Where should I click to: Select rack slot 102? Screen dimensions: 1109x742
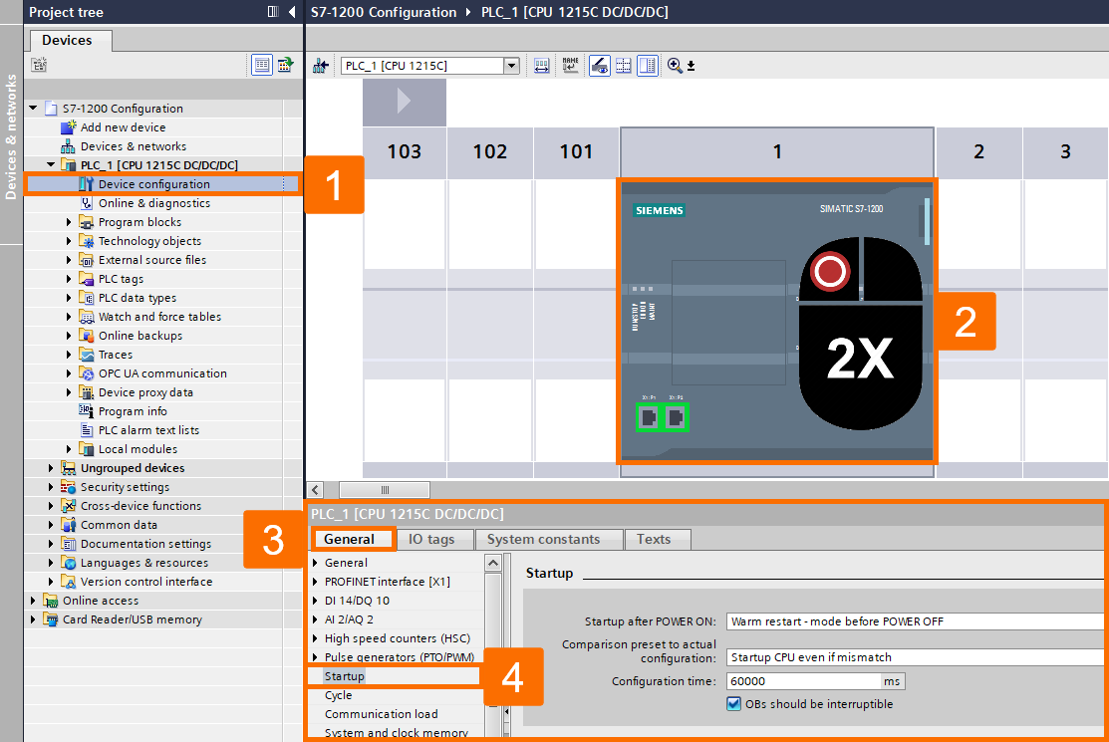(490, 151)
